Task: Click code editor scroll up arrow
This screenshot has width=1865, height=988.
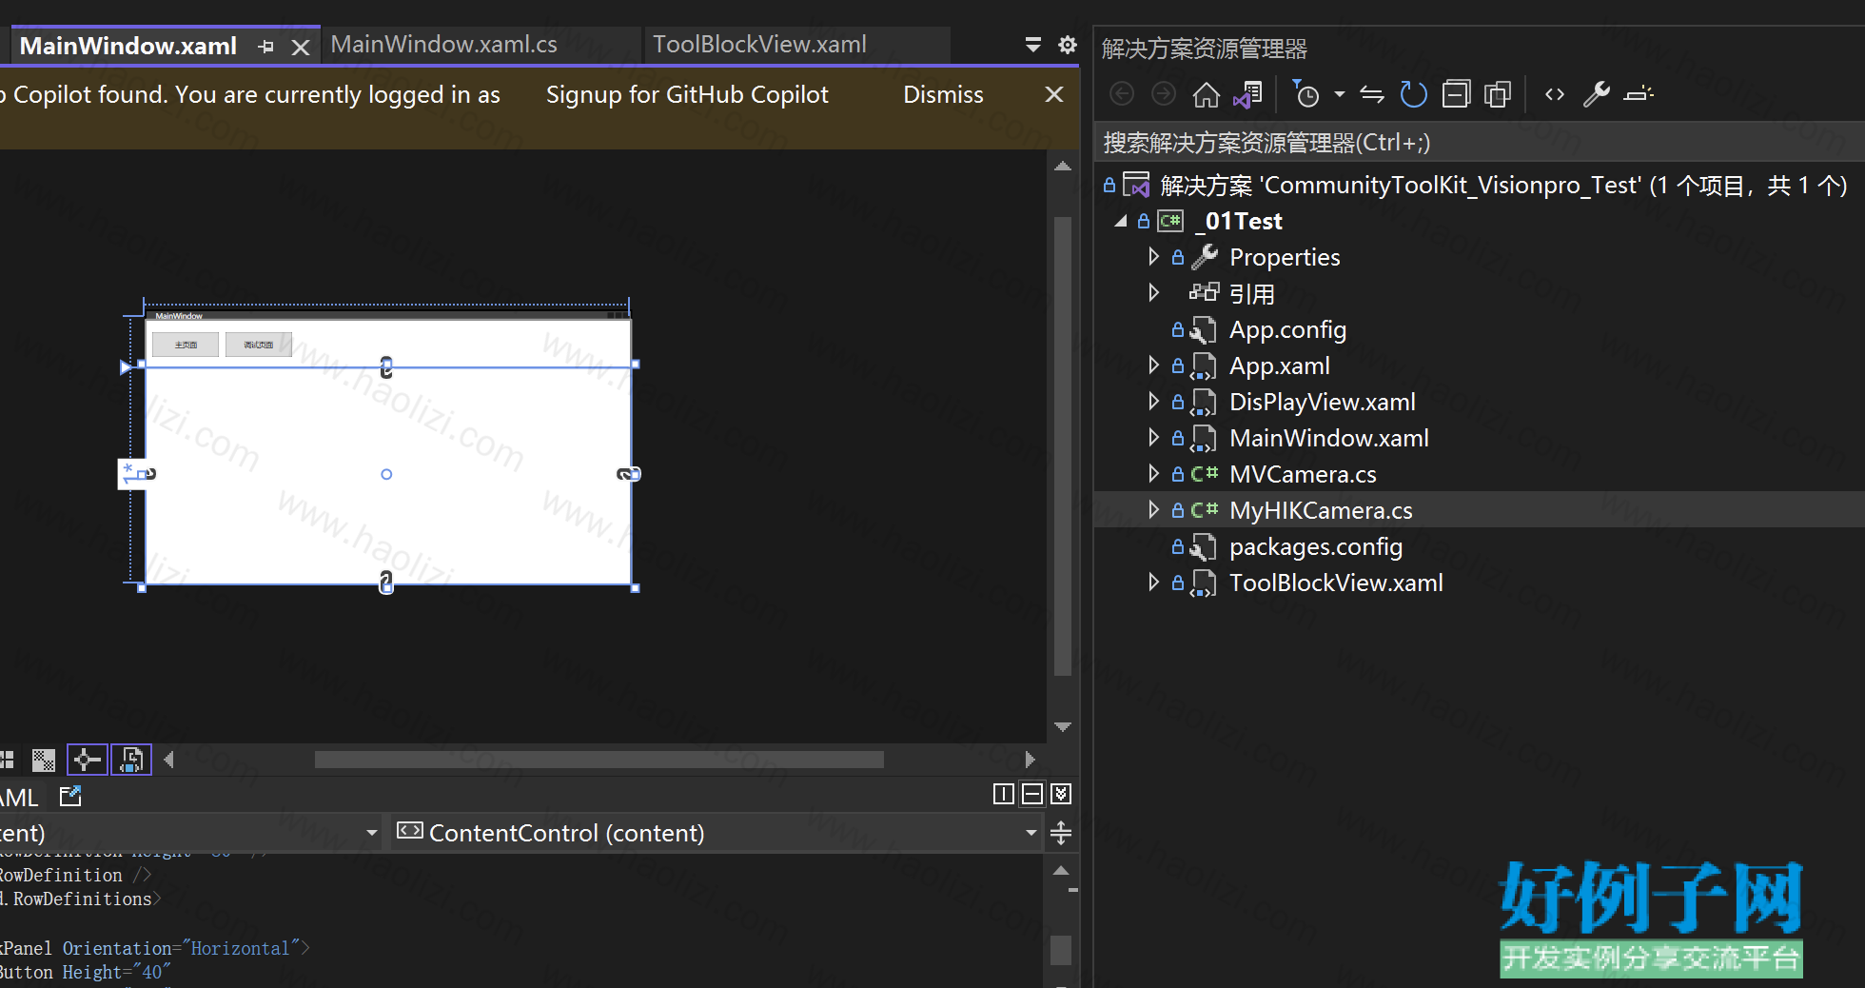Action: 1062,871
